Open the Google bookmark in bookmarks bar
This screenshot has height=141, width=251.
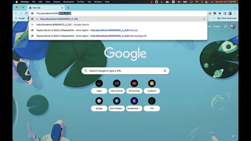click(20, 18)
